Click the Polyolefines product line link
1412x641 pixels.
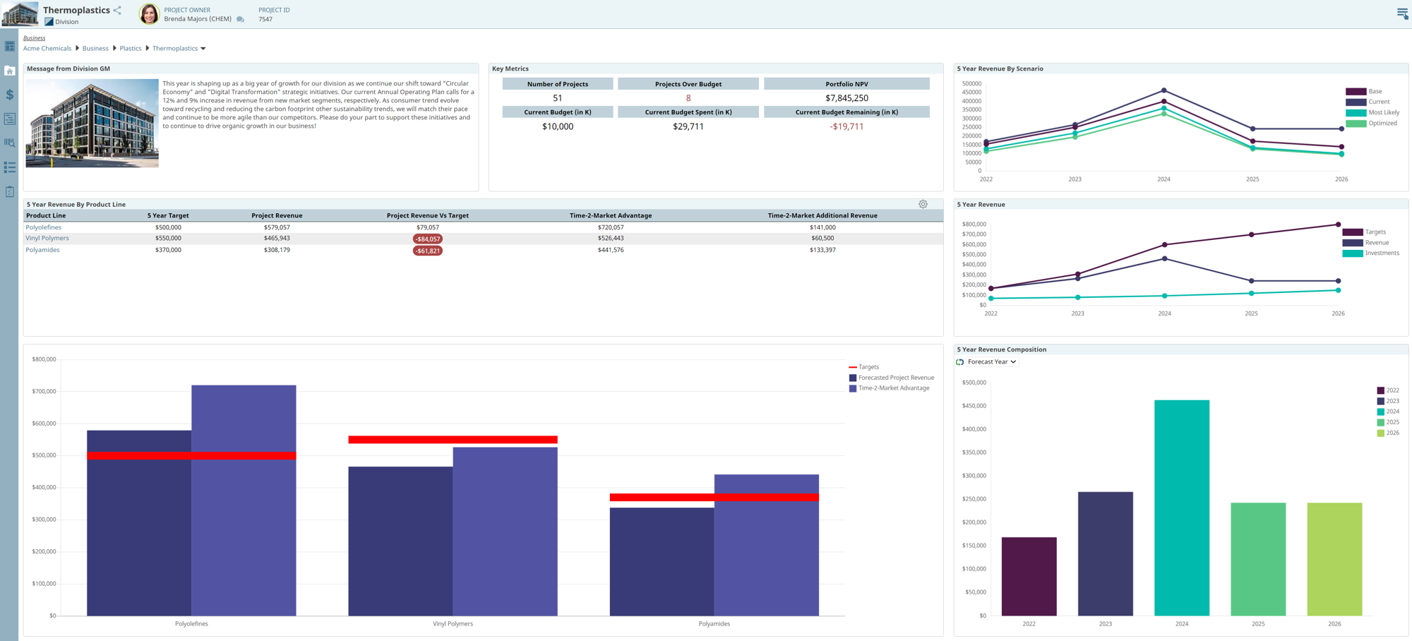coord(43,227)
